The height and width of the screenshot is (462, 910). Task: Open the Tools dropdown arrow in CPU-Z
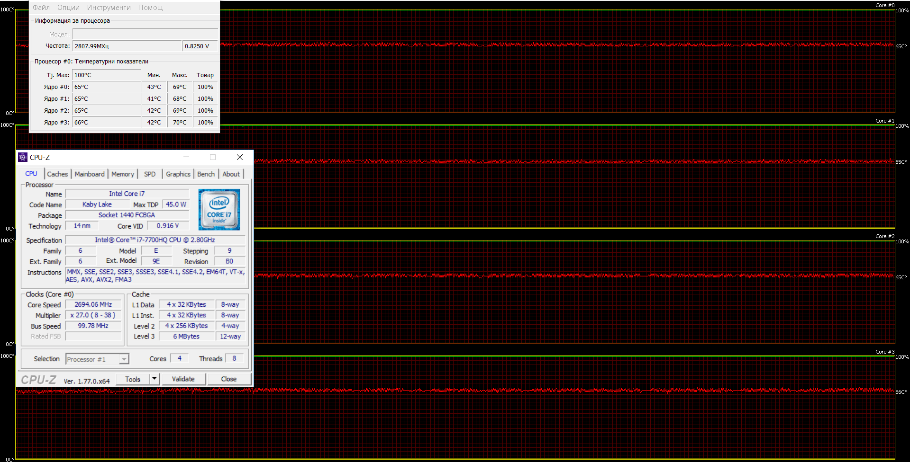155,379
